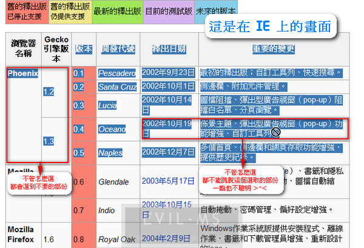Click the 釋出日期 column header

[169, 49]
